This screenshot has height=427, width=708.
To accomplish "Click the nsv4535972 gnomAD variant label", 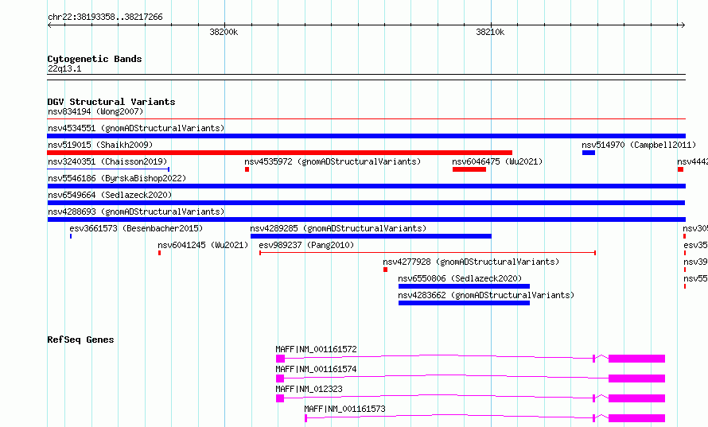I will tap(333, 161).
